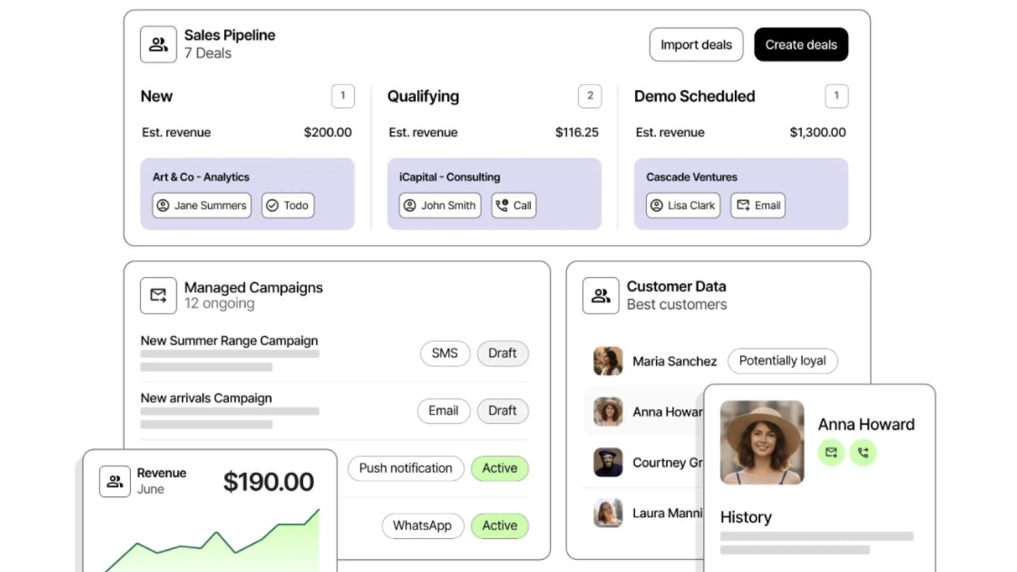
Task: Click Anna Howard's green email icon
Action: [x=831, y=453]
